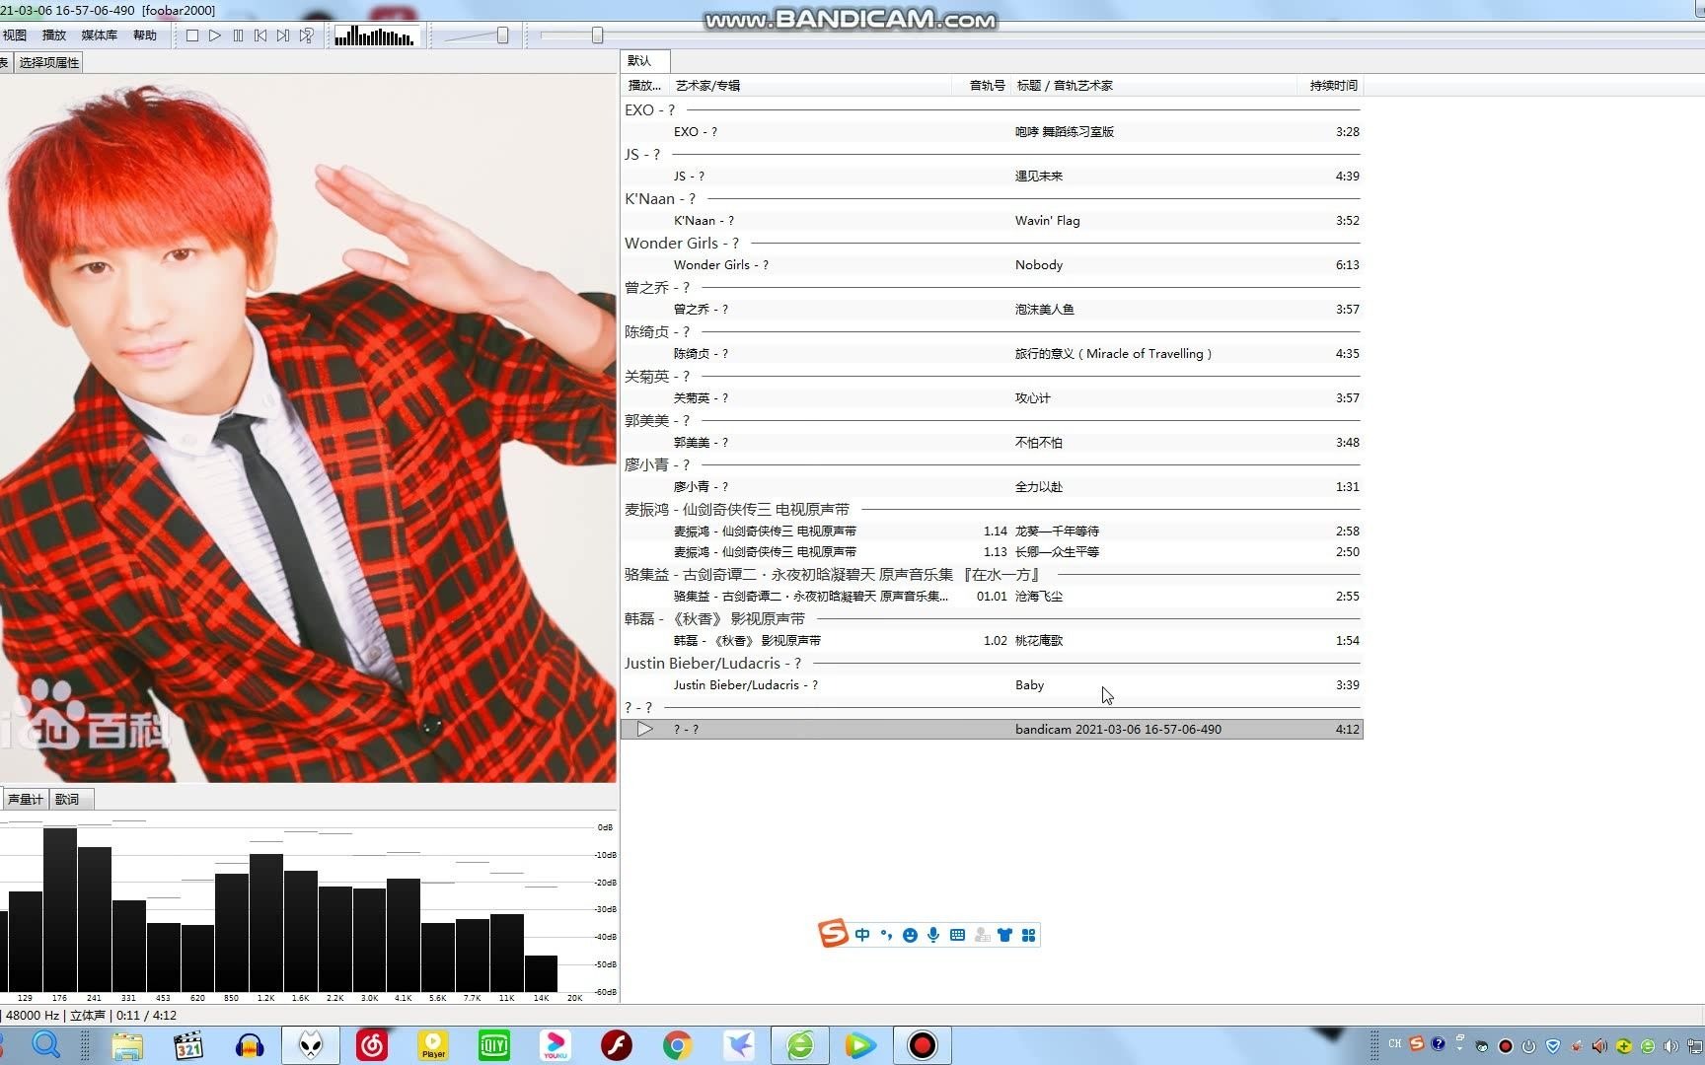1705x1065 pixels.
Task: Open Youku taskbar icon
Action: (556, 1045)
